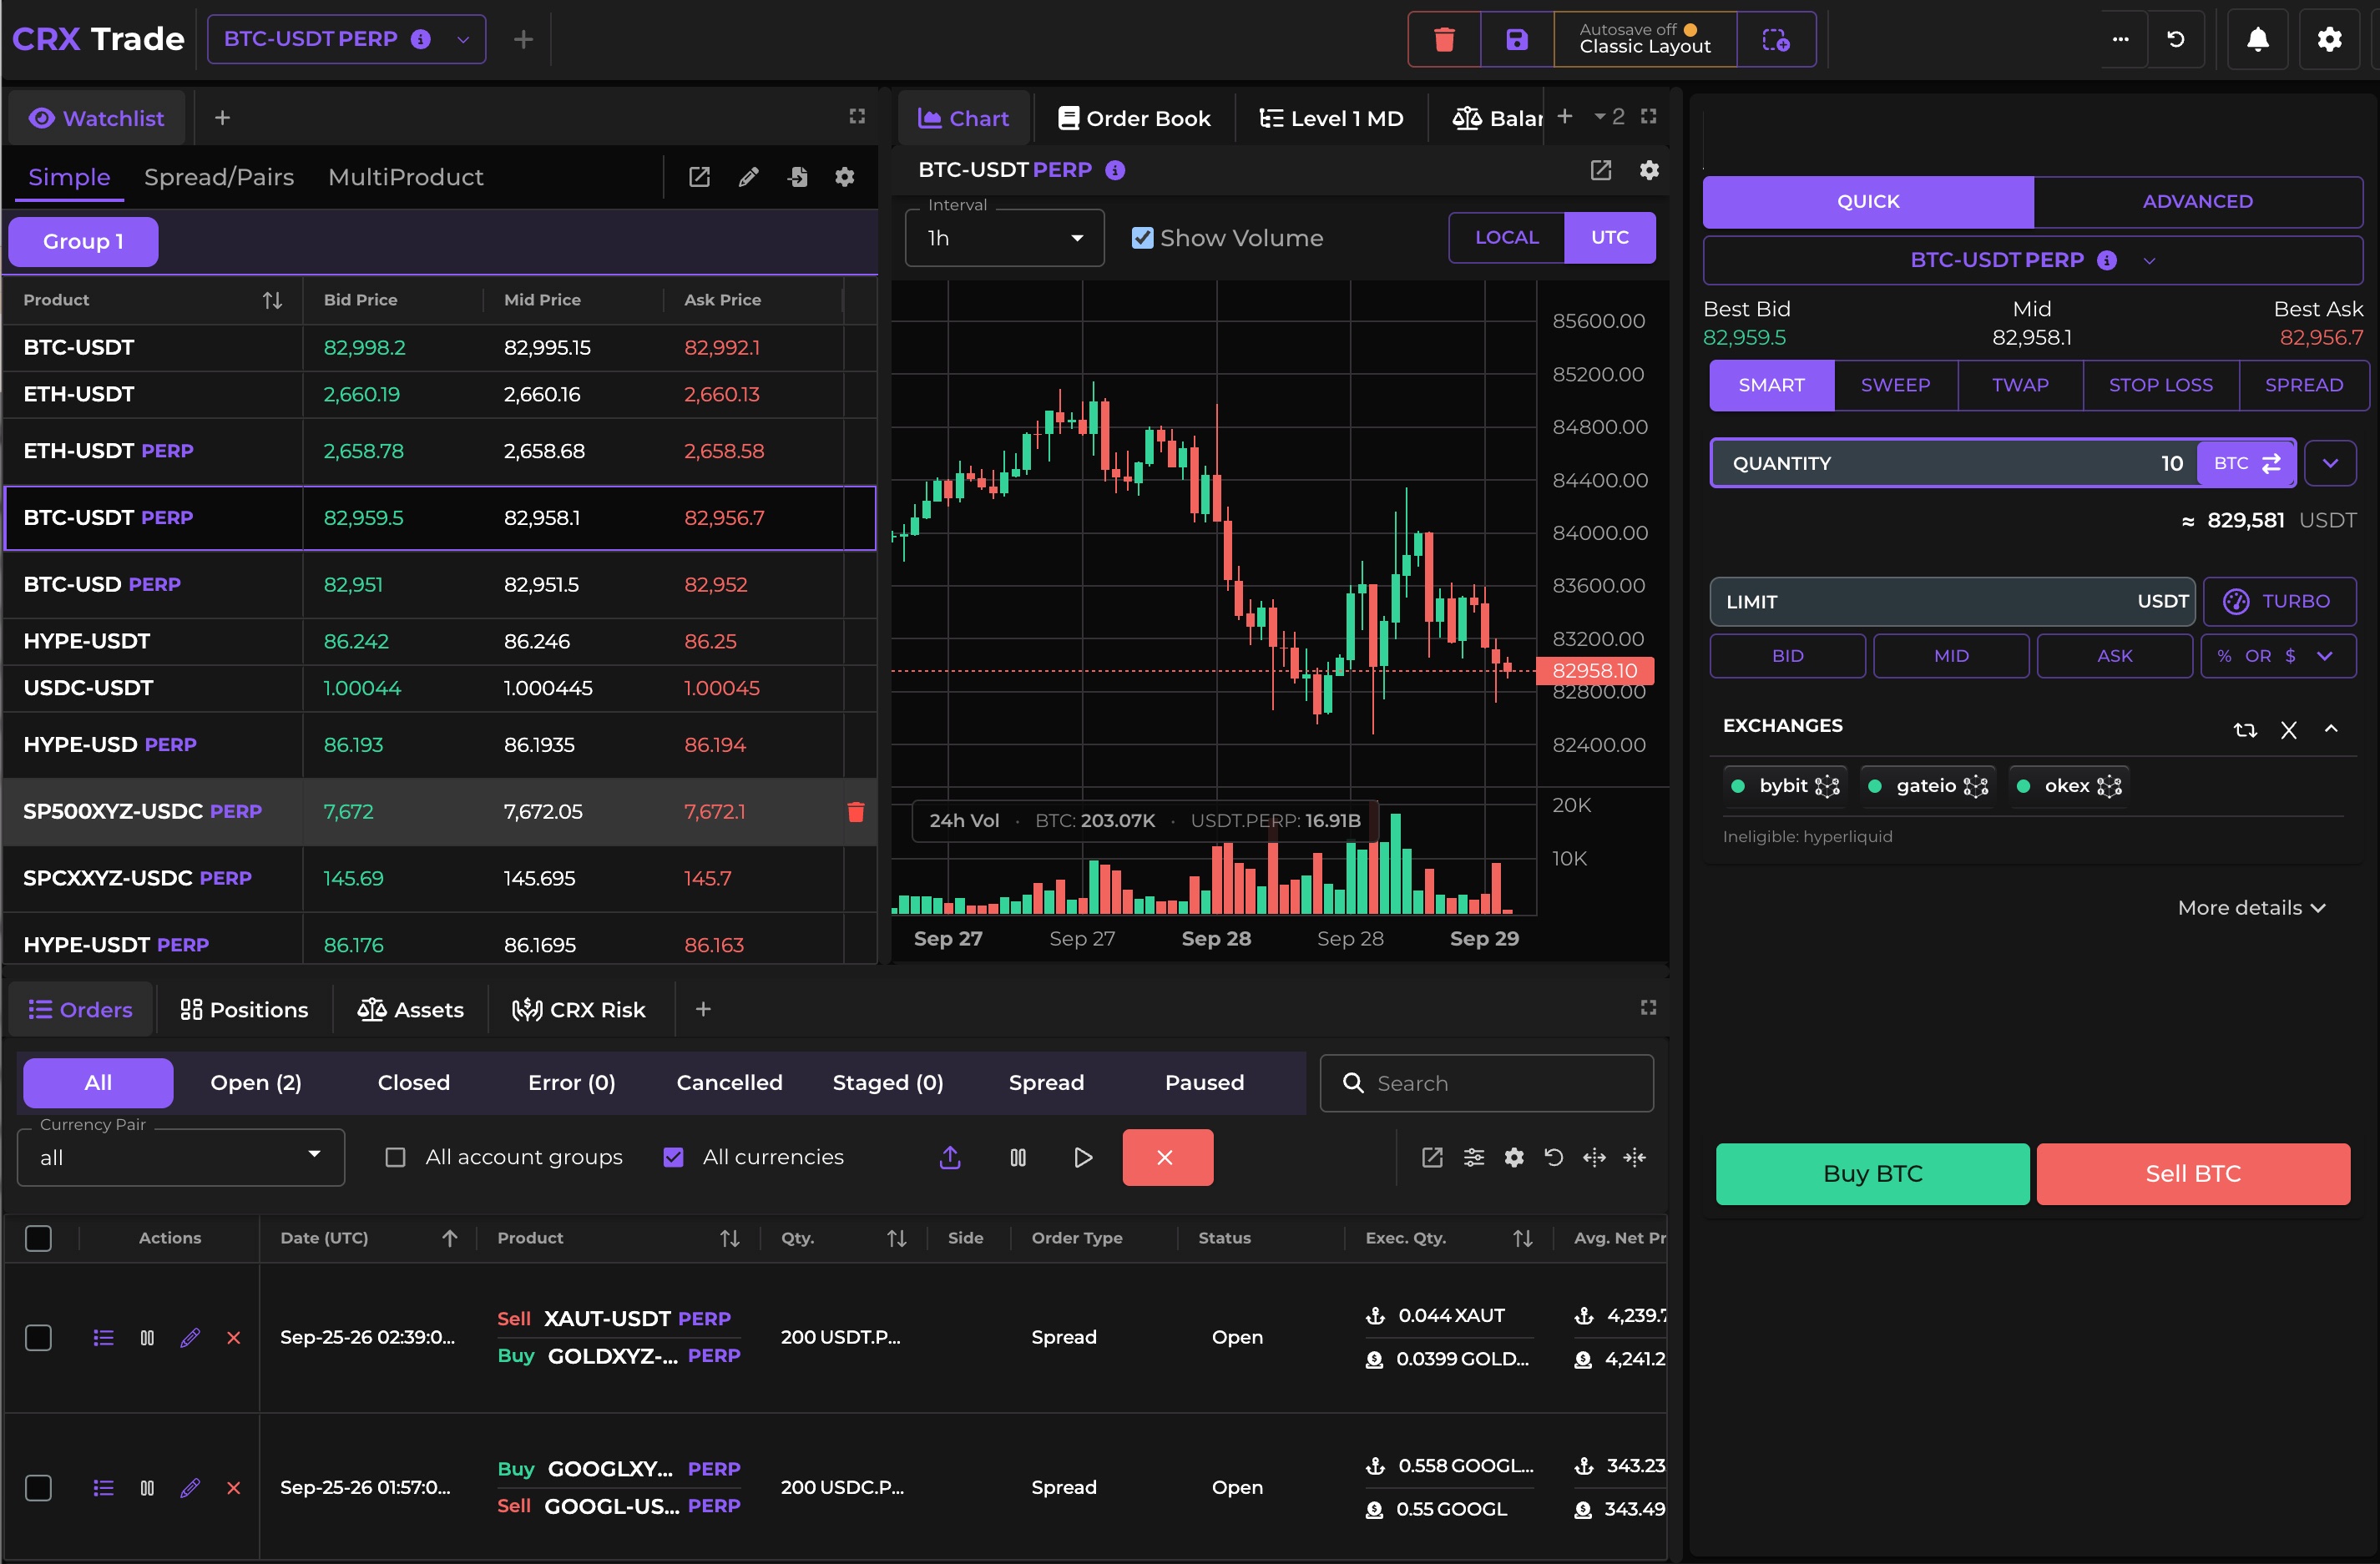Image resolution: width=2380 pixels, height=1564 pixels.
Task: Delete SP500XYZ-USDC PERP row via trash icon
Action: click(x=856, y=811)
